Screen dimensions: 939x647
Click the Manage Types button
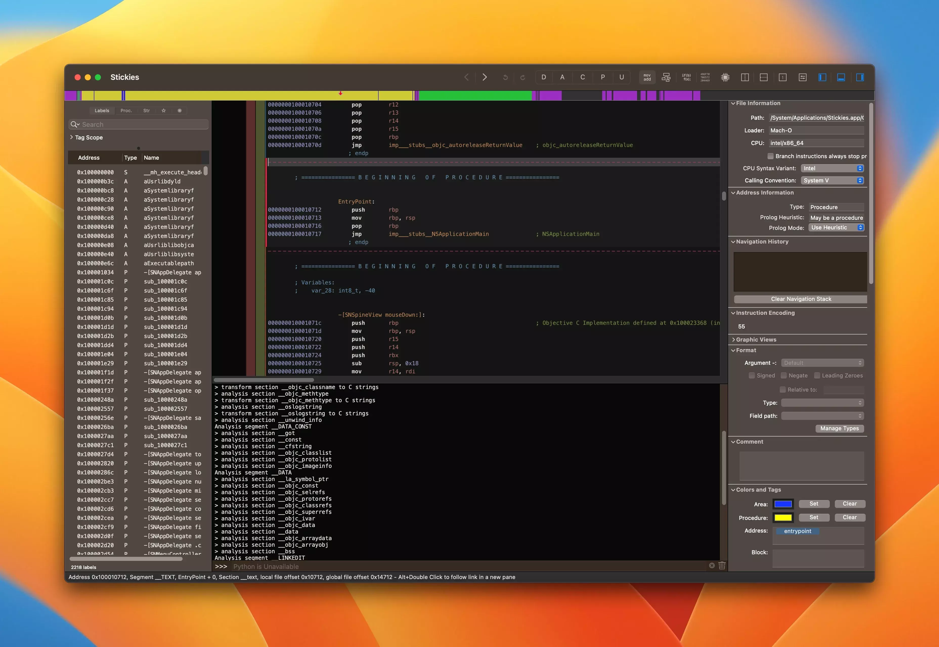[839, 428]
